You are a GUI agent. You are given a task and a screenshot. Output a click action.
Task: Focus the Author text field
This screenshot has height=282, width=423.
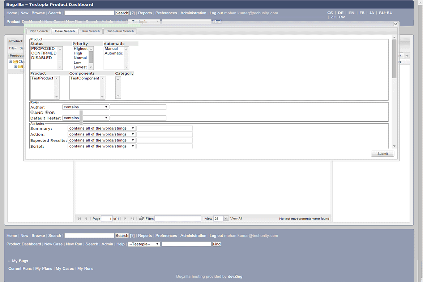pyautogui.click(x=138, y=107)
